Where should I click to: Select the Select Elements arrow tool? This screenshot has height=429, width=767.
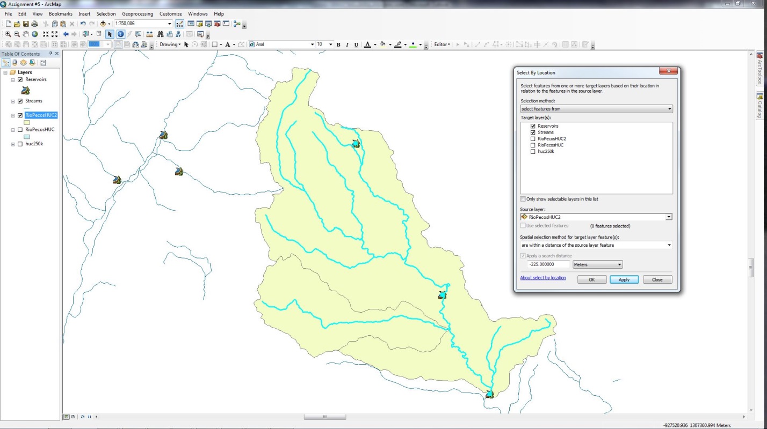(x=110, y=34)
